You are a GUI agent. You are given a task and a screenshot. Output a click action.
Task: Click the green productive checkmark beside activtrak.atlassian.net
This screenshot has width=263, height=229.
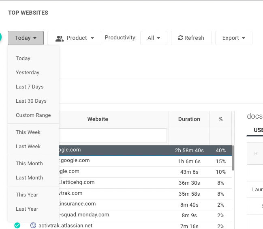[17, 225]
